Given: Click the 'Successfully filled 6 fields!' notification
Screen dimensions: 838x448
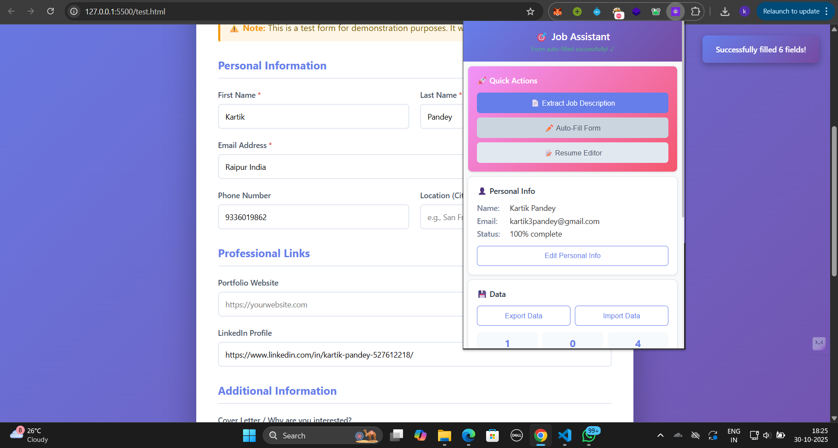Looking at the screenshot, I should 761,49.
